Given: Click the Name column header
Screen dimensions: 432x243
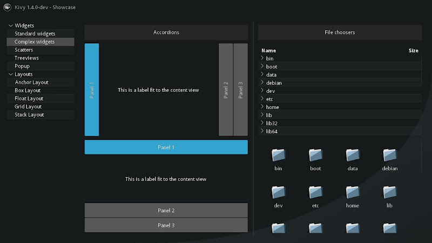Looking at the screenshot, I should 268,51.
